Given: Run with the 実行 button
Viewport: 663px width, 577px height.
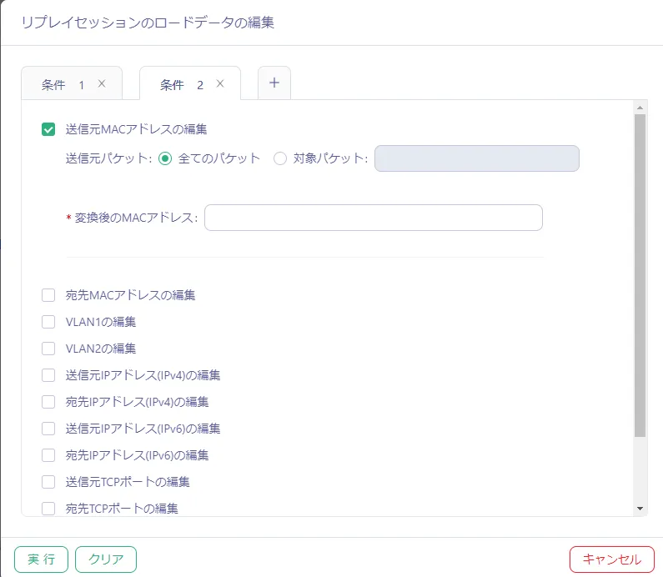Looking at the screenshot, I should (x=41, y=559).
